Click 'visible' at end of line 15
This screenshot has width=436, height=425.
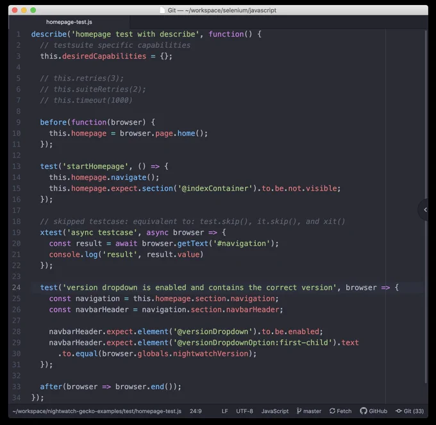(x=321, y=188)
